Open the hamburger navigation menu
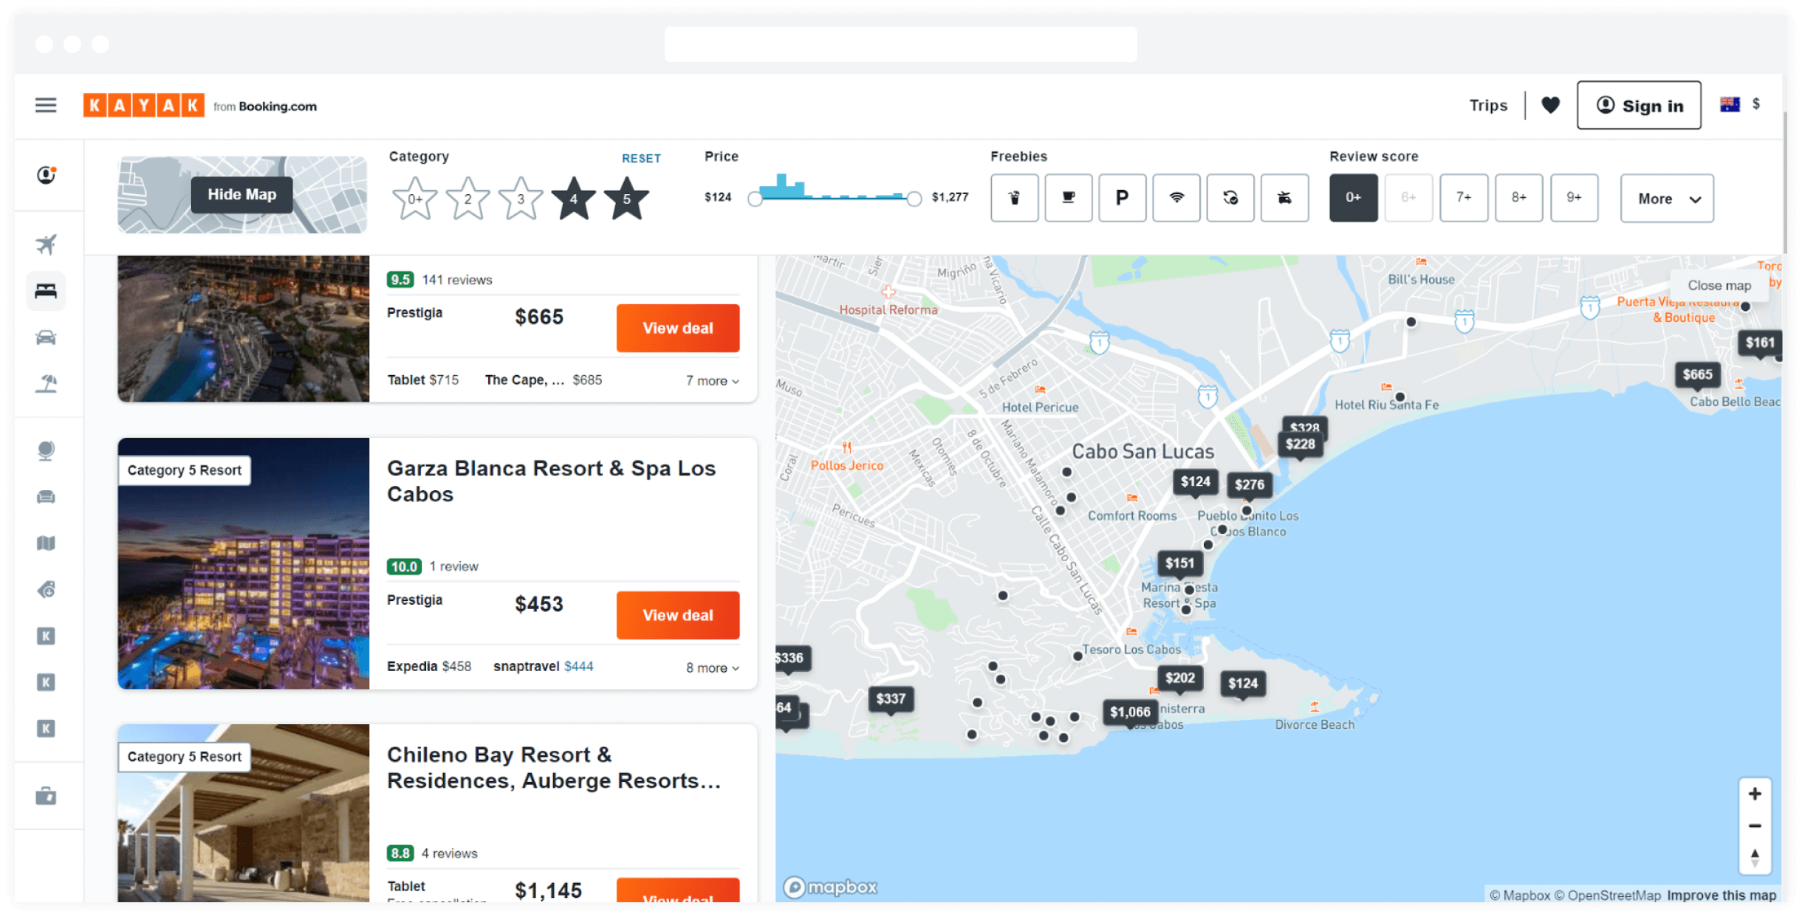Viewport: 1802px width, 917px height. point(46,106)
